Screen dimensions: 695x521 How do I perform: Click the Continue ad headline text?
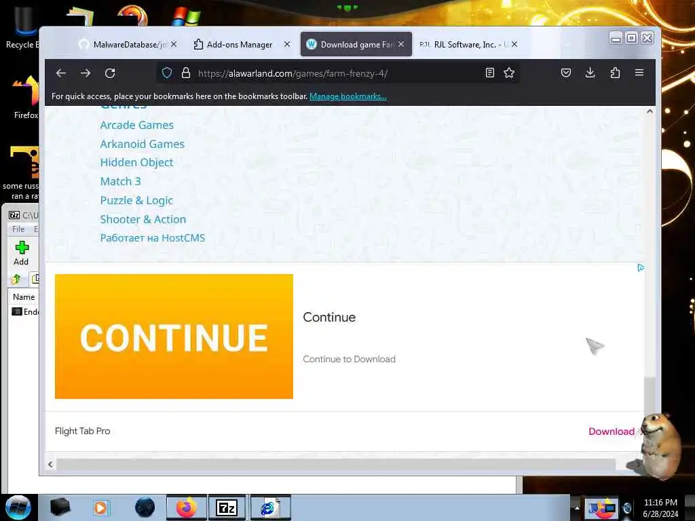point(329,317)
